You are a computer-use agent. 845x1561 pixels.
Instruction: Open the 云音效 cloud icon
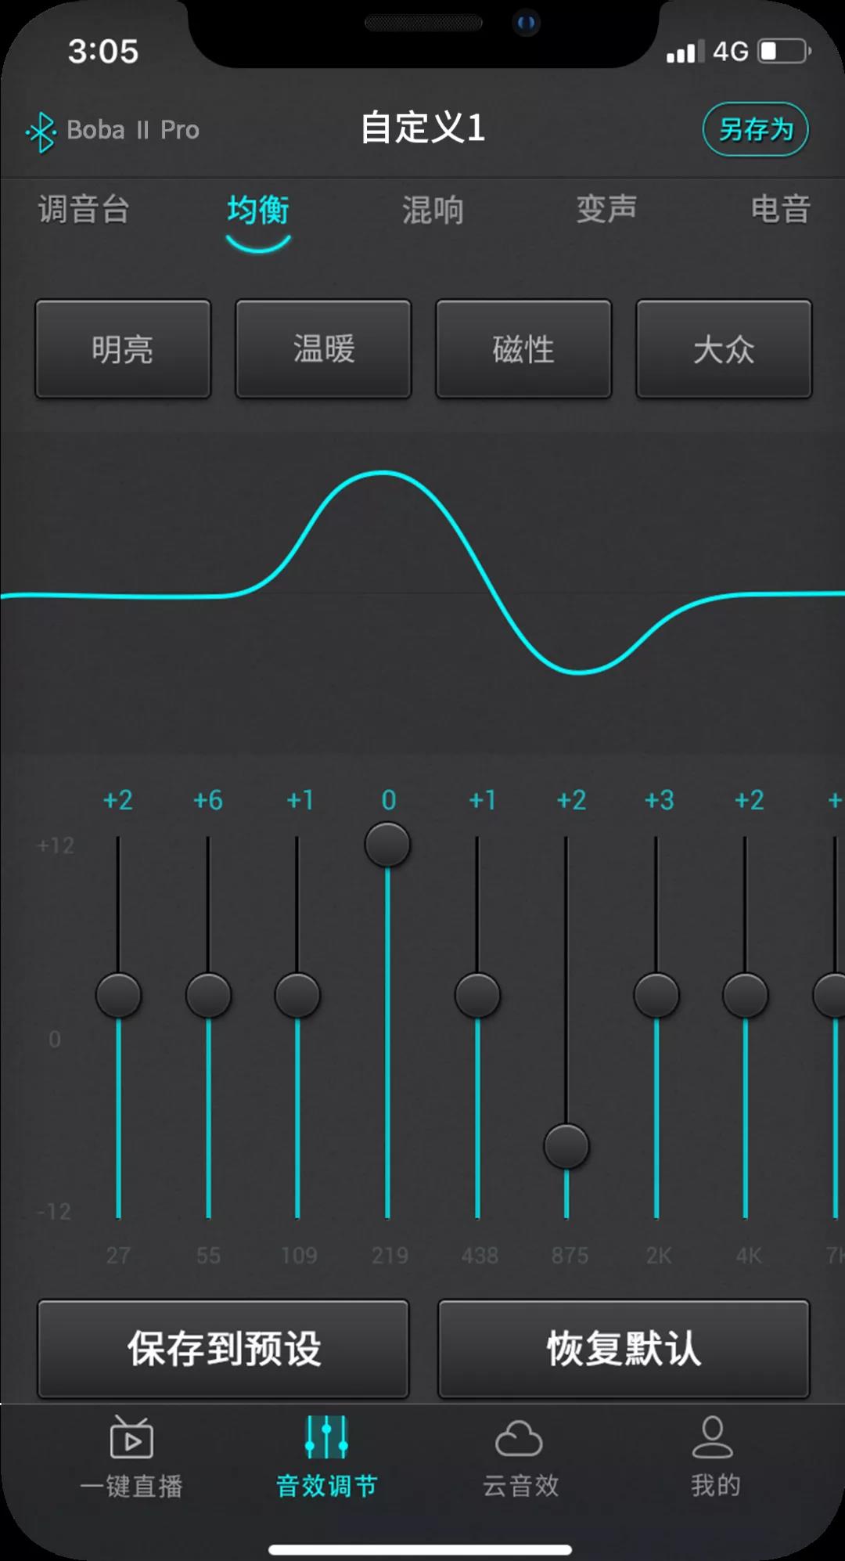tap(519, 1438)
